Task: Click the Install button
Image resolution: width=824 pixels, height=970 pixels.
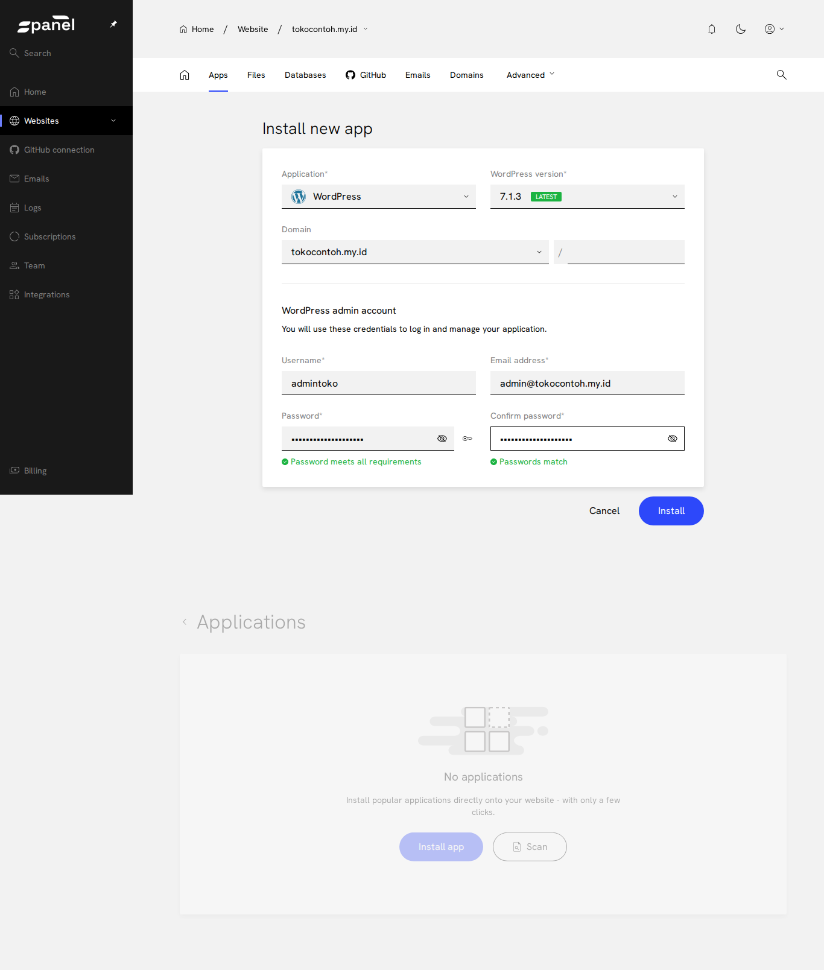Action: point(671,511)
